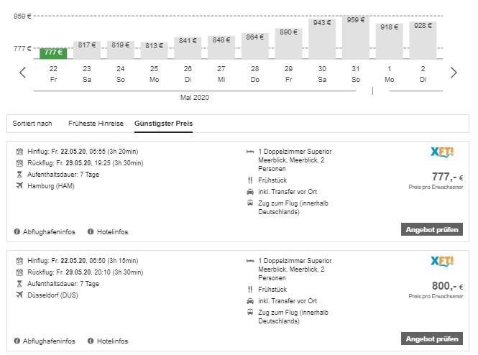This screenshot has height=355, width=478.
Task: Select the 959 € bar for Sunday 31
Action: [356, 37]
